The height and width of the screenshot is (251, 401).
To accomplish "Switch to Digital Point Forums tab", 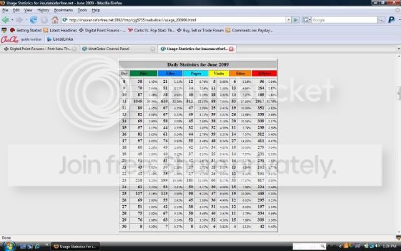I will coord(40,49).
